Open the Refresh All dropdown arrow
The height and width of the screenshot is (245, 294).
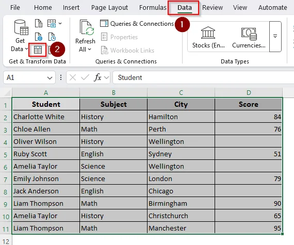coord(89,50)
